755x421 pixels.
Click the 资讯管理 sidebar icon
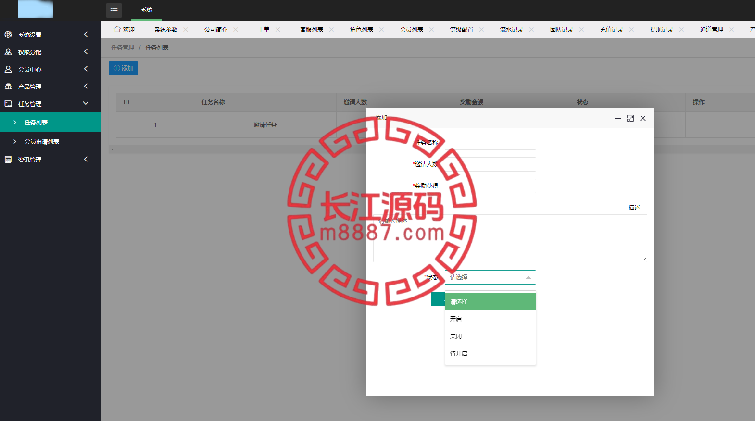(8, 160)
